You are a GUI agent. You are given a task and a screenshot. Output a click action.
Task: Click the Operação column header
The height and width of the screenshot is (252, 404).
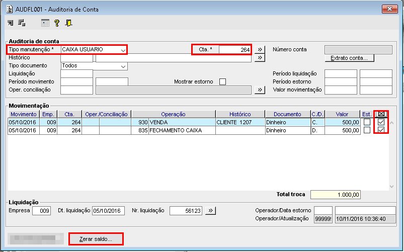(173, 114)
